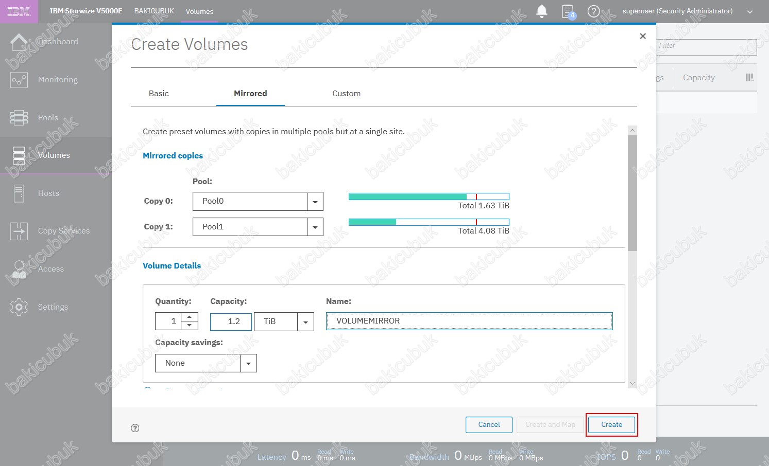Open the Volumes sidebar icon
769x466 pixels.
pos(19,155)
